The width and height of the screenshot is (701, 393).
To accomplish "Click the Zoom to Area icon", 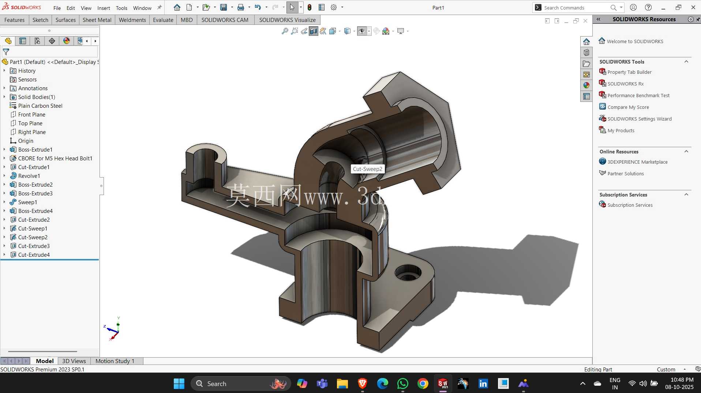I will tap(294, 31).
